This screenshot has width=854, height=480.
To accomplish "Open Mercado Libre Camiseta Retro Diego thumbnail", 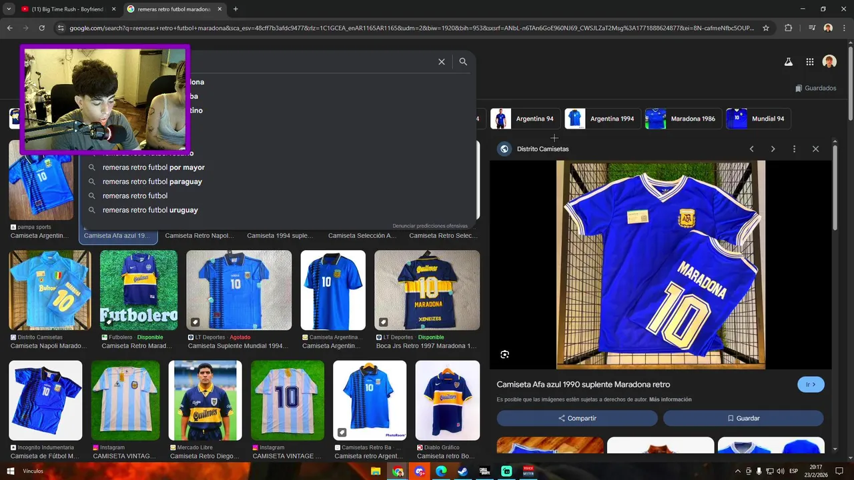I will coord(205,401).
